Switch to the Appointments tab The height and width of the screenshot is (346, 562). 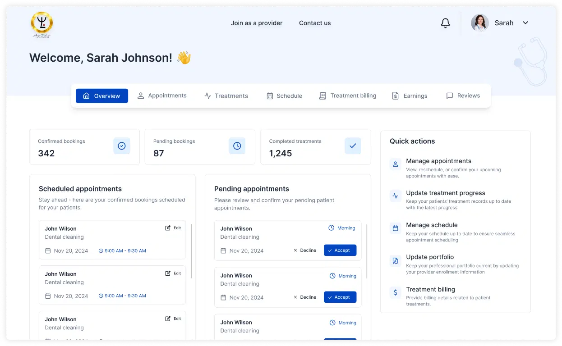[x=162, y=96]
